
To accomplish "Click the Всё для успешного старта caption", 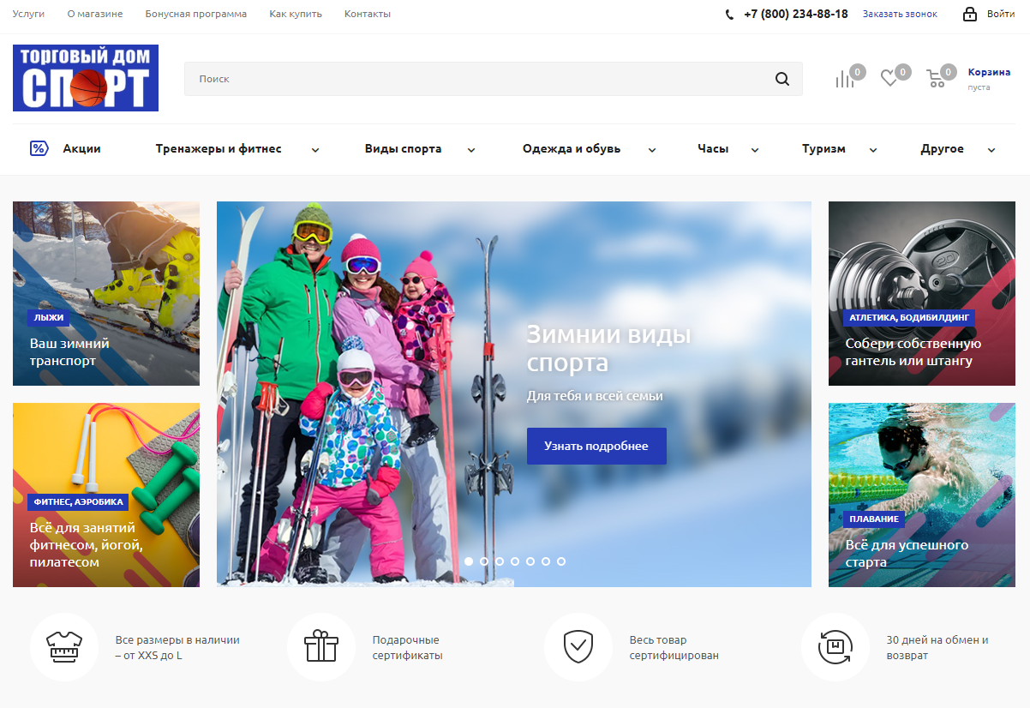I will point(907,554).
